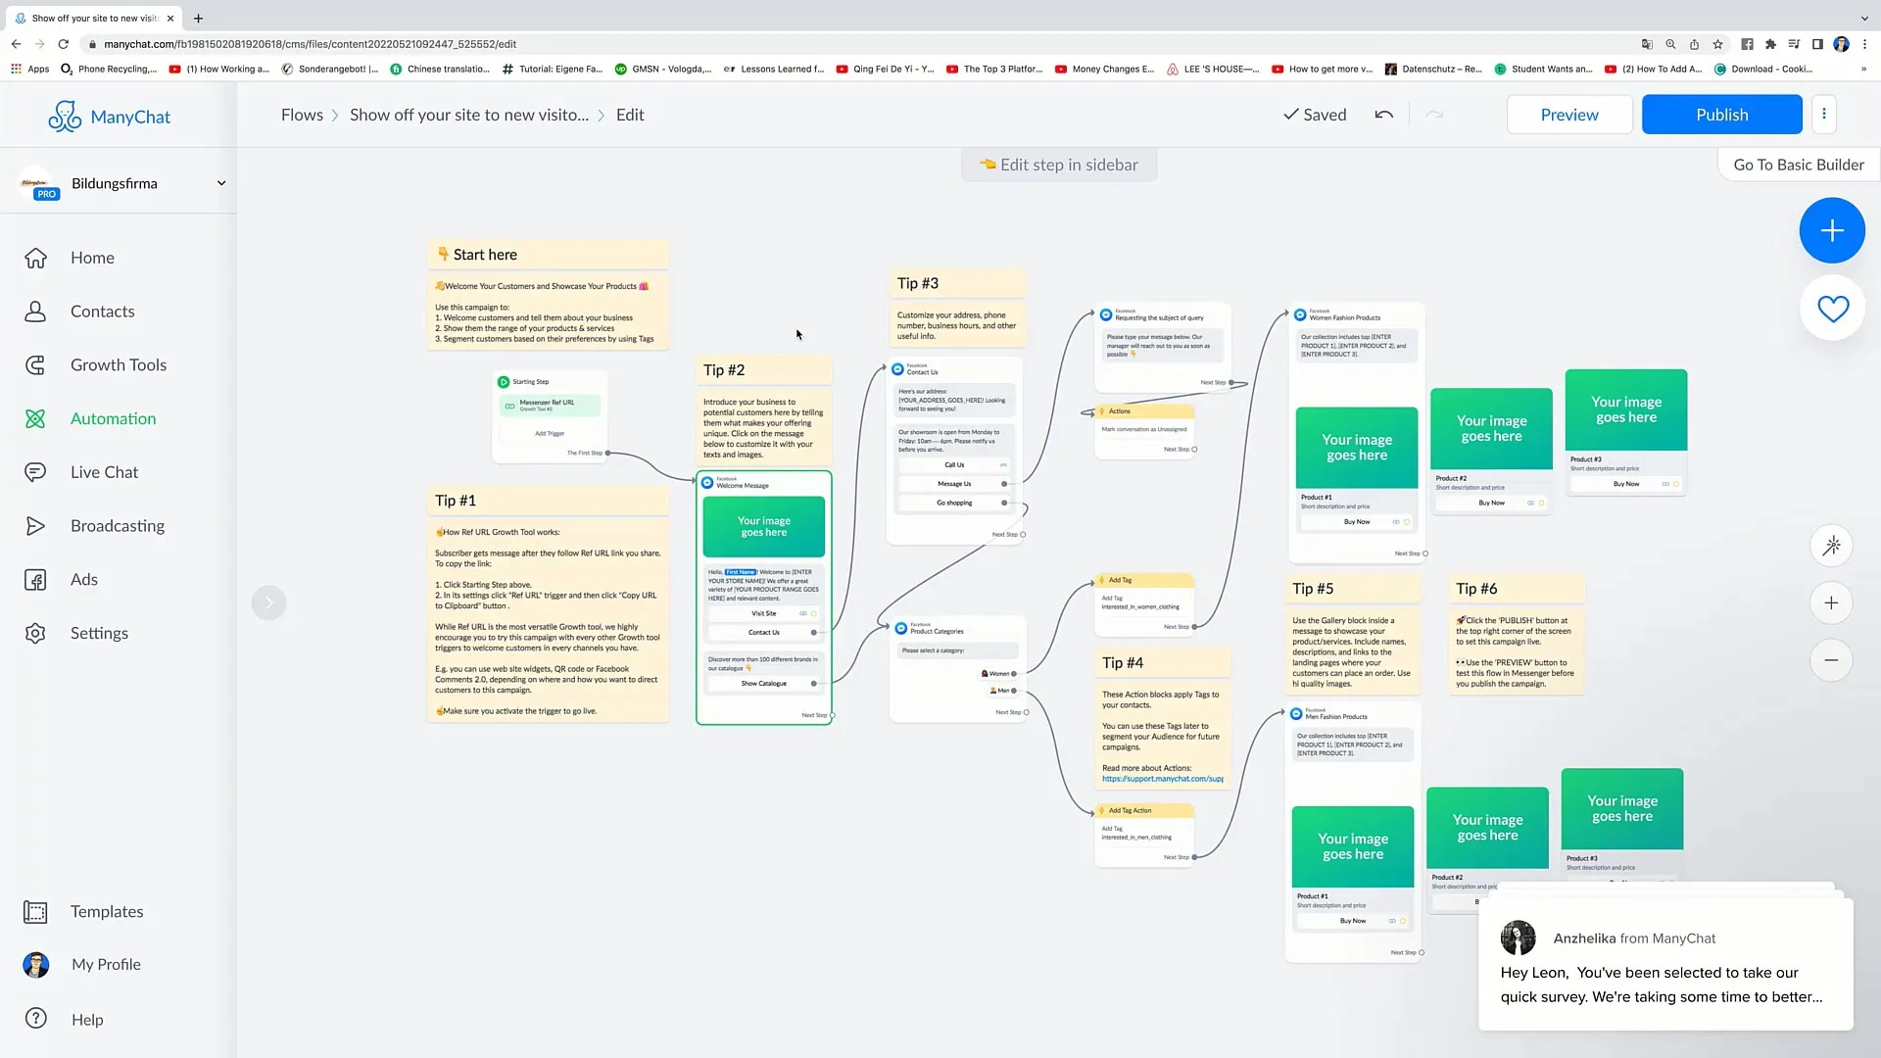Zoom out of the flow canvas
The image size is (1881, 1058).
tap(1831, 660)
